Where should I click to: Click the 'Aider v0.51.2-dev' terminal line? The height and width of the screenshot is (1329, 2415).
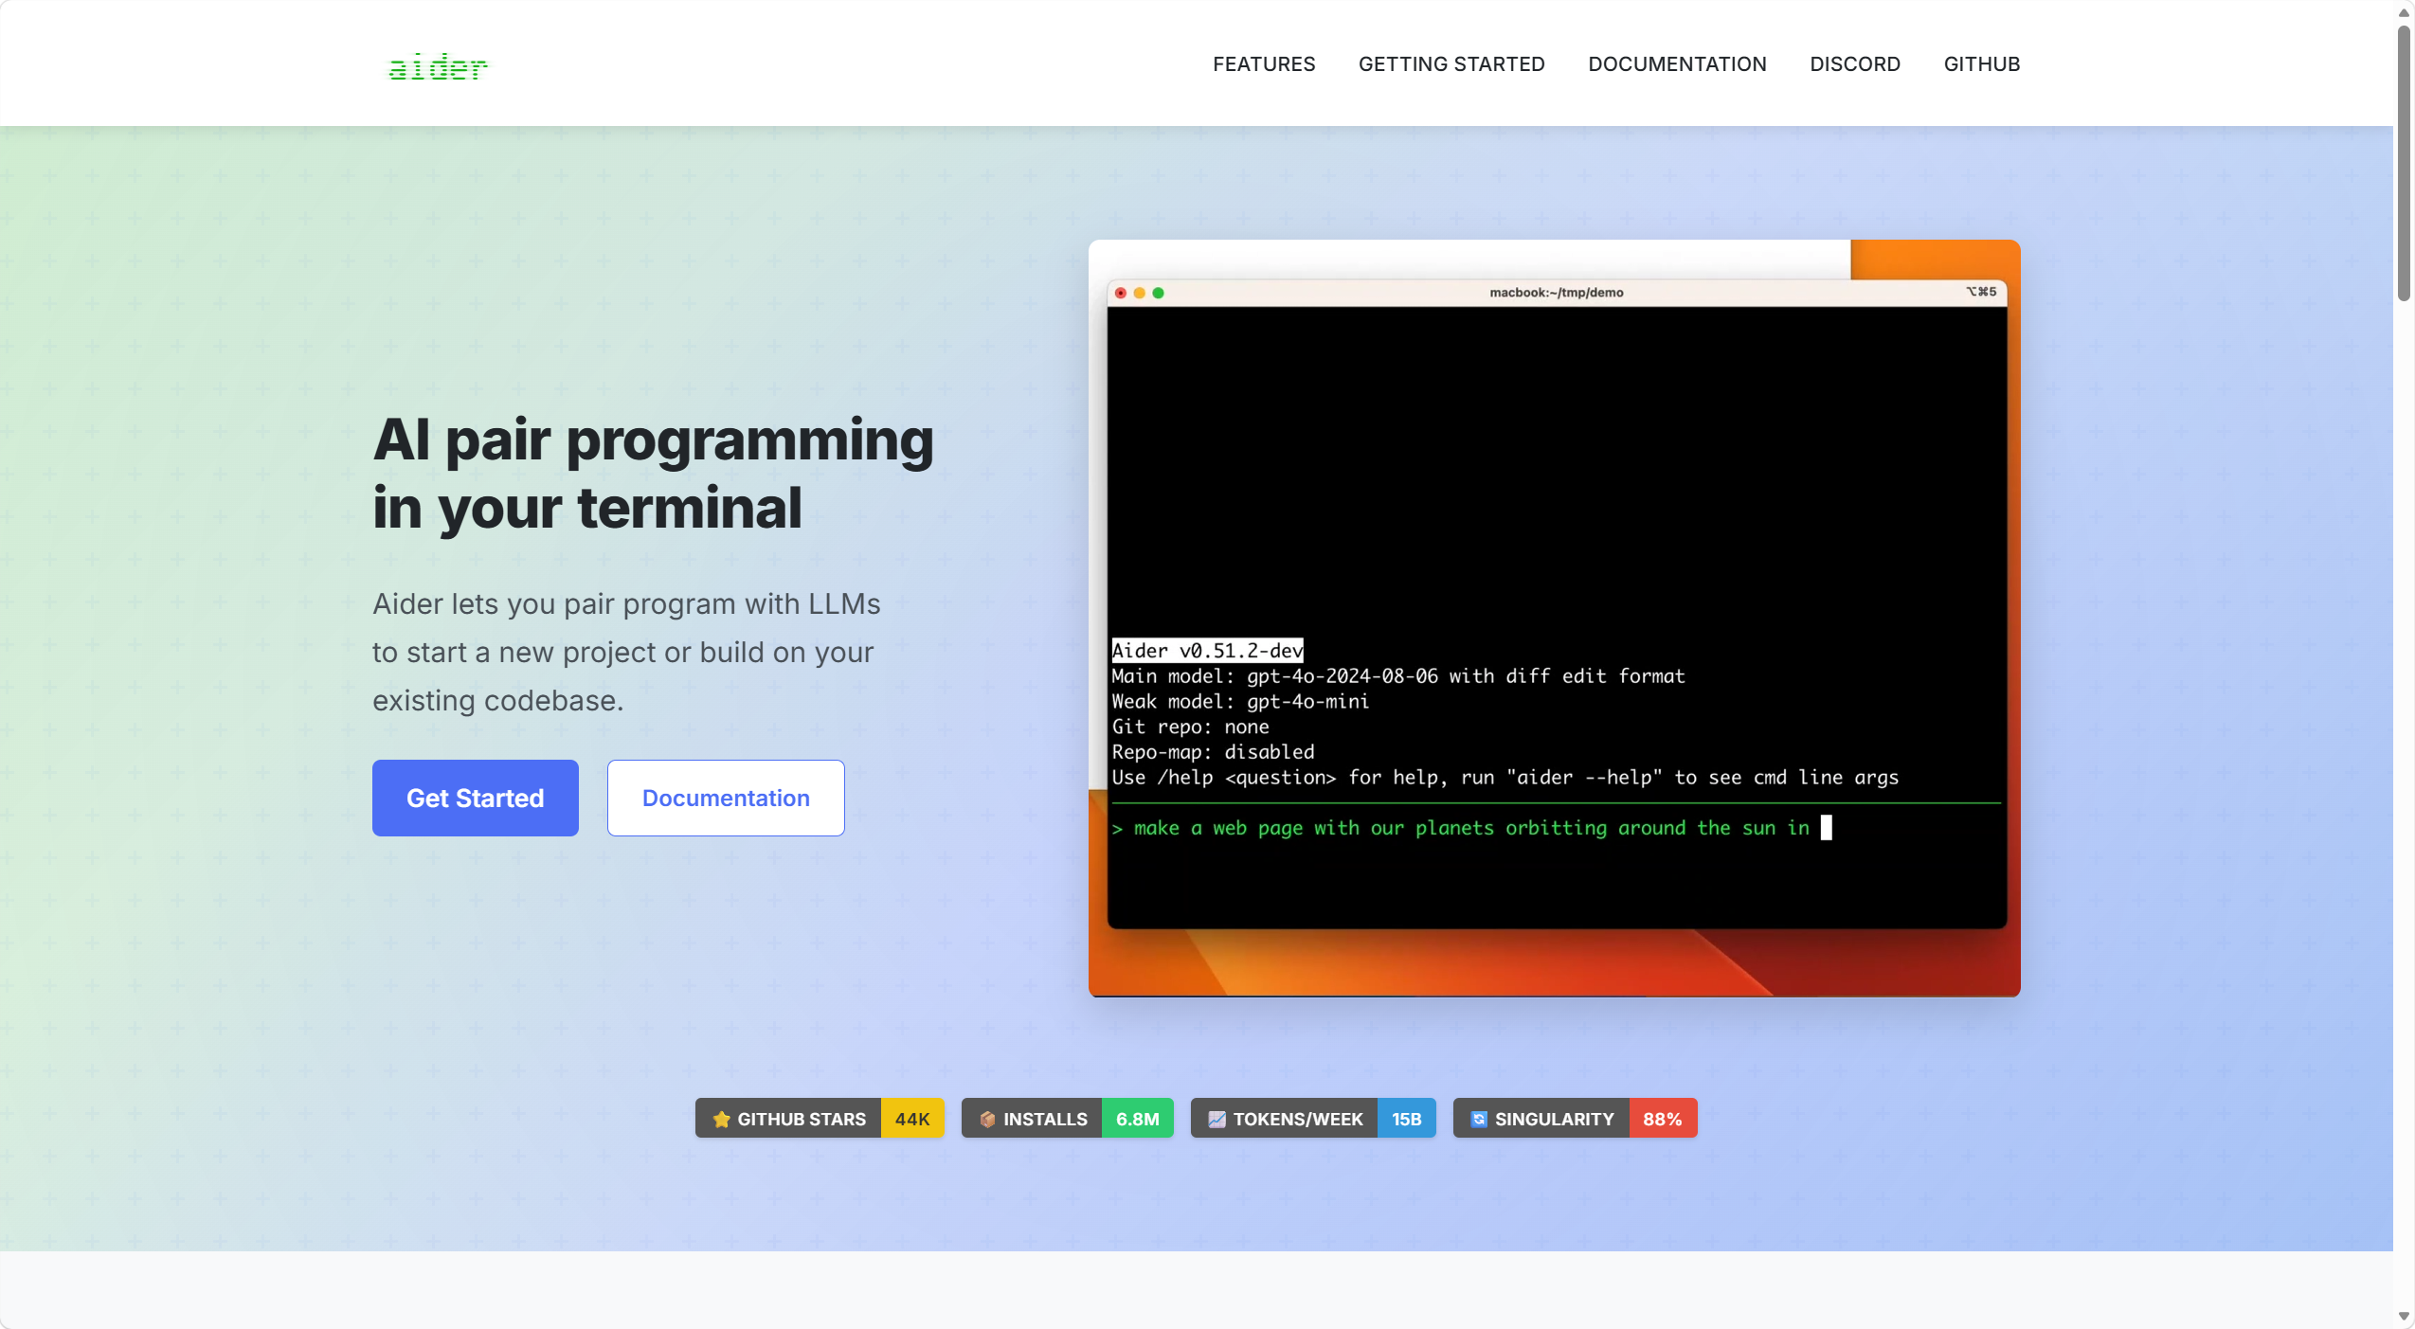1207,651
